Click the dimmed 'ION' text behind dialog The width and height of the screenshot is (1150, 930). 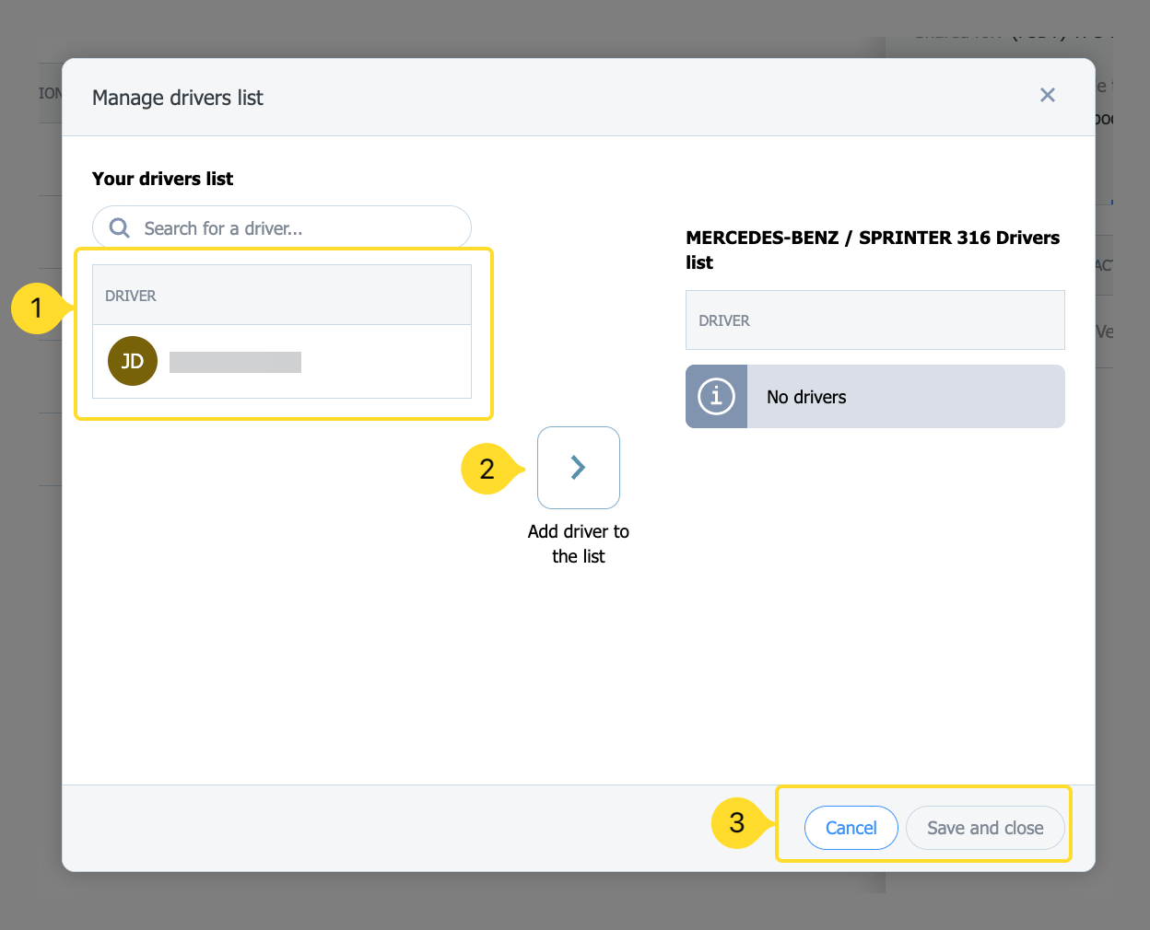(50, 93)
